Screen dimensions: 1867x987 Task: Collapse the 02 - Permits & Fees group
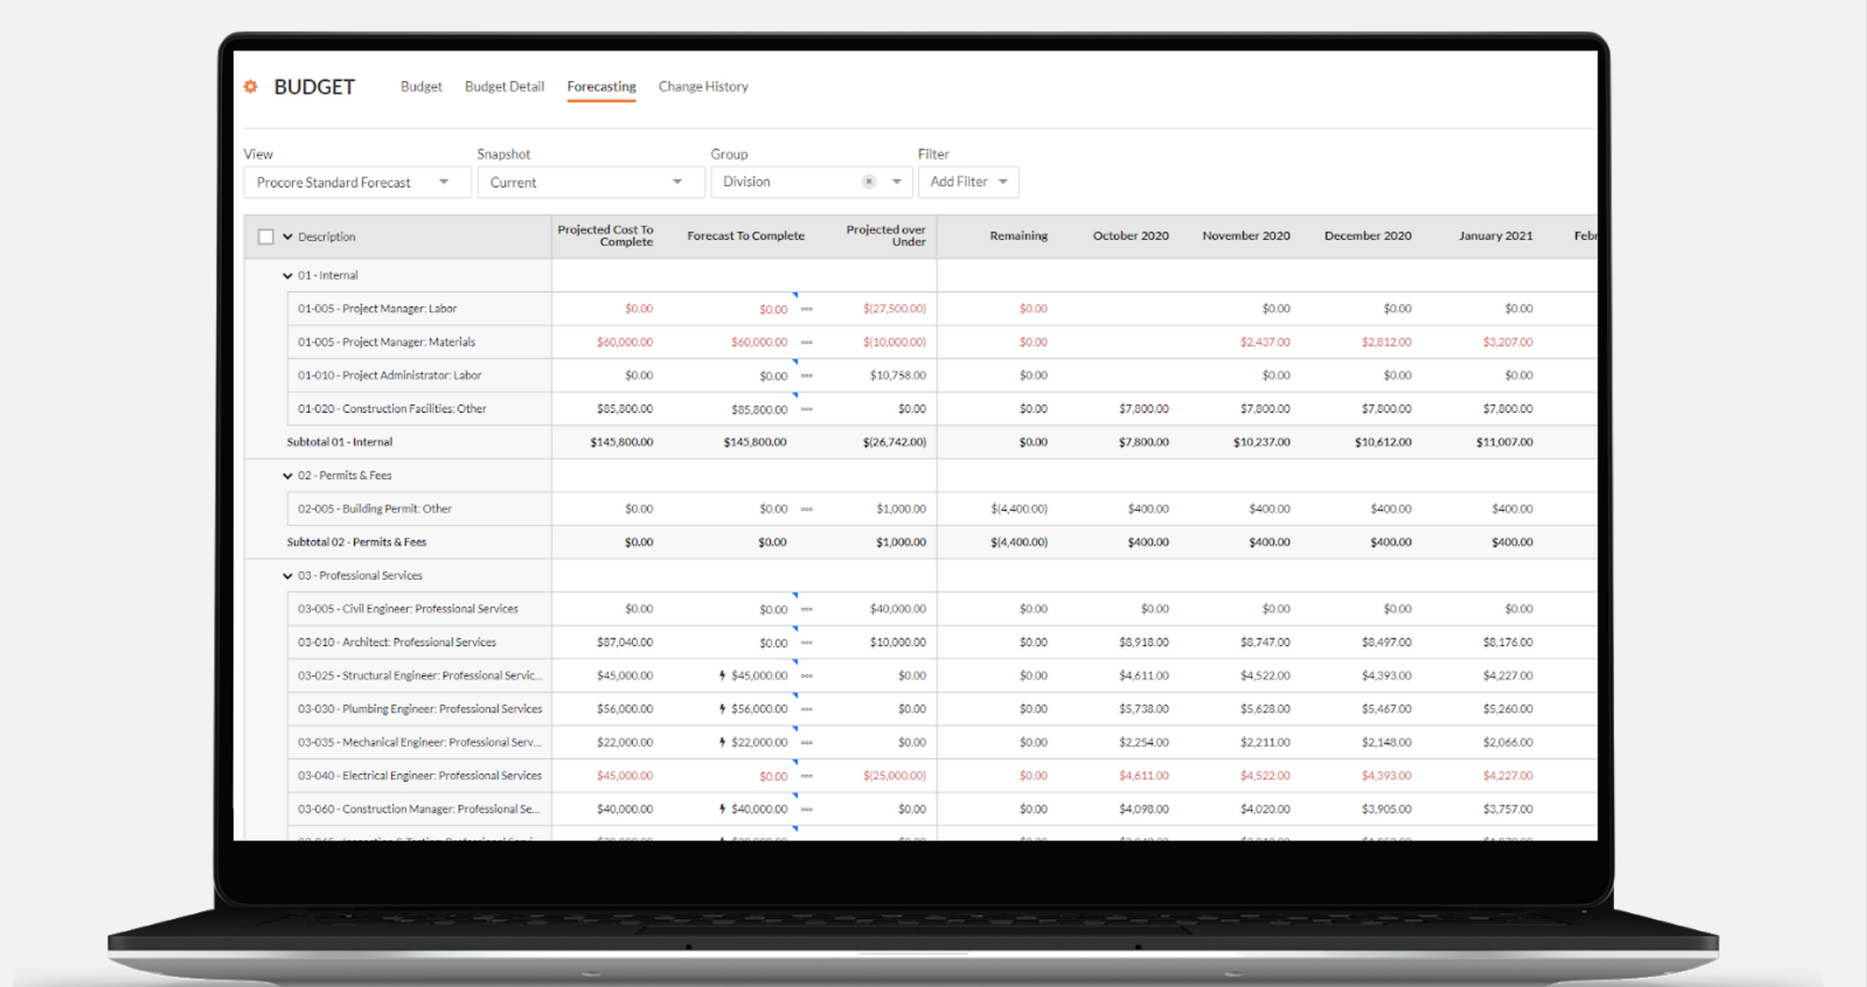tap(288, 476)
